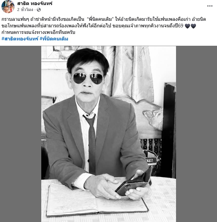
Task: Click the words 'กราบลาแฟนๆ' at the post start
Action: pos(15,19)
